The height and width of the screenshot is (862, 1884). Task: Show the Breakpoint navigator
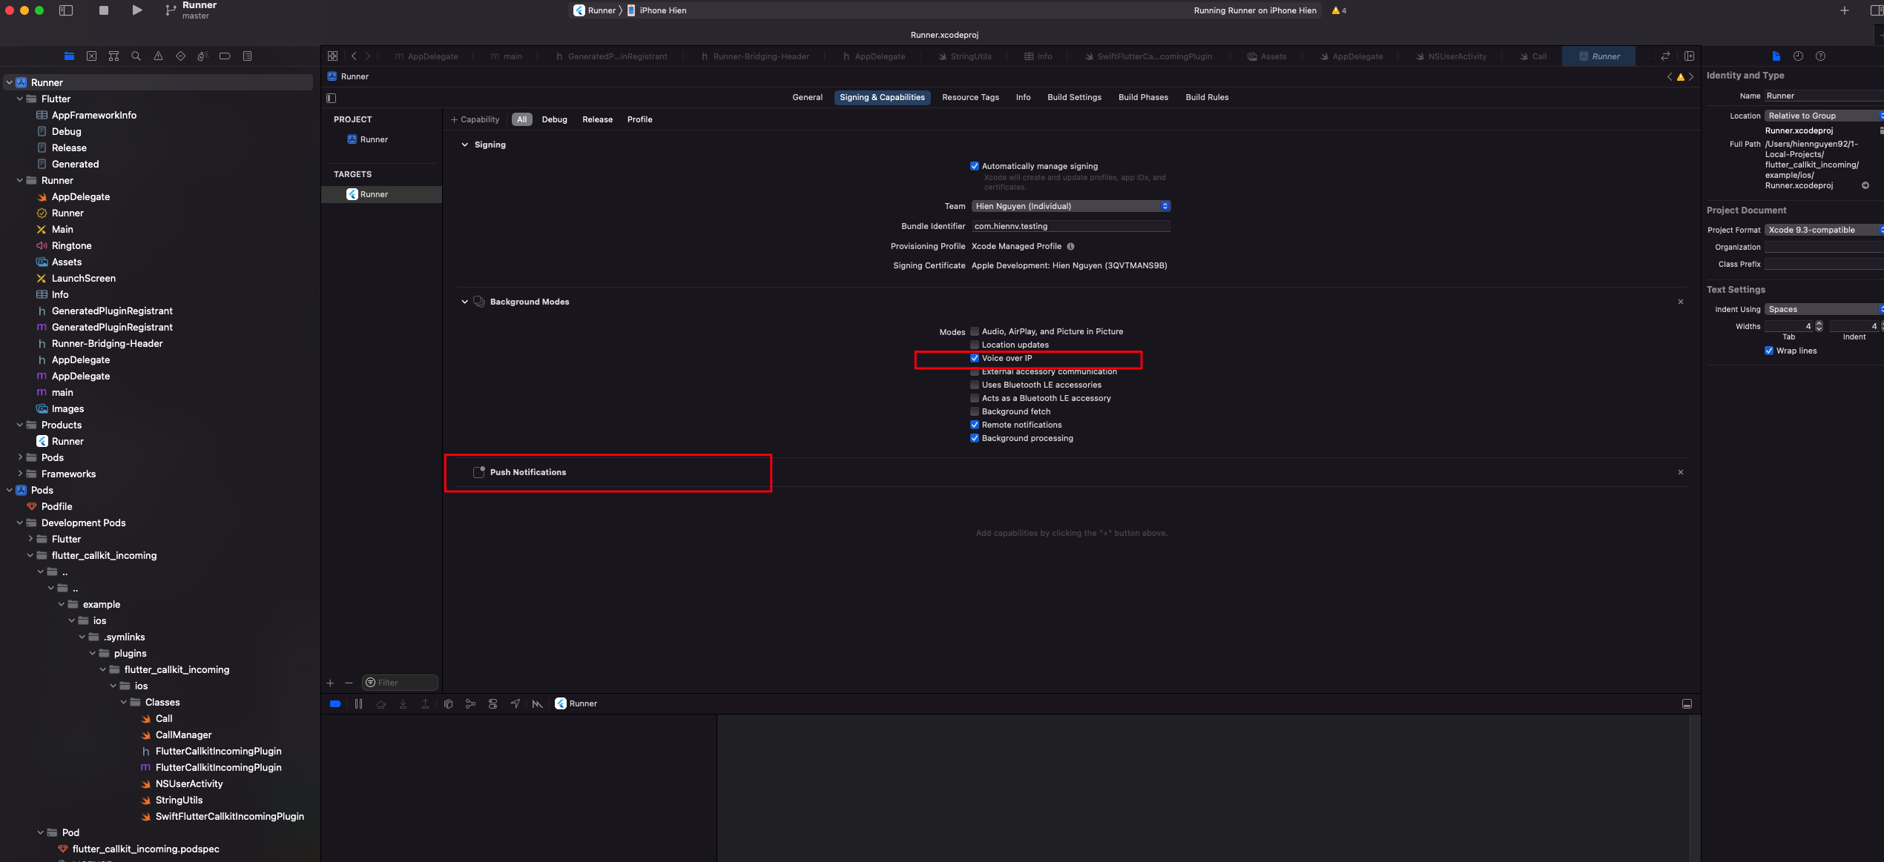[225, 56]
